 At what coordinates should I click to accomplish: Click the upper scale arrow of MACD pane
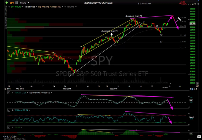coord(189,96)
